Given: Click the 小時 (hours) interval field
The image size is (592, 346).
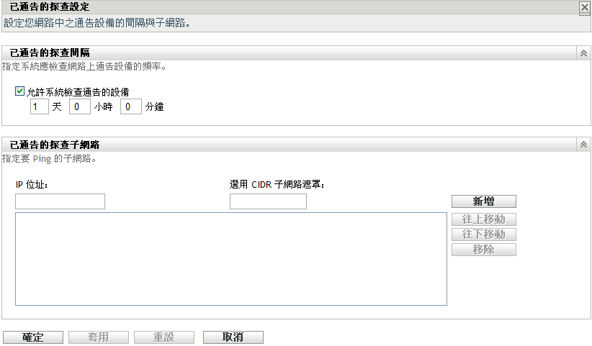Looking at the screenshot, I should pos(80,106).
